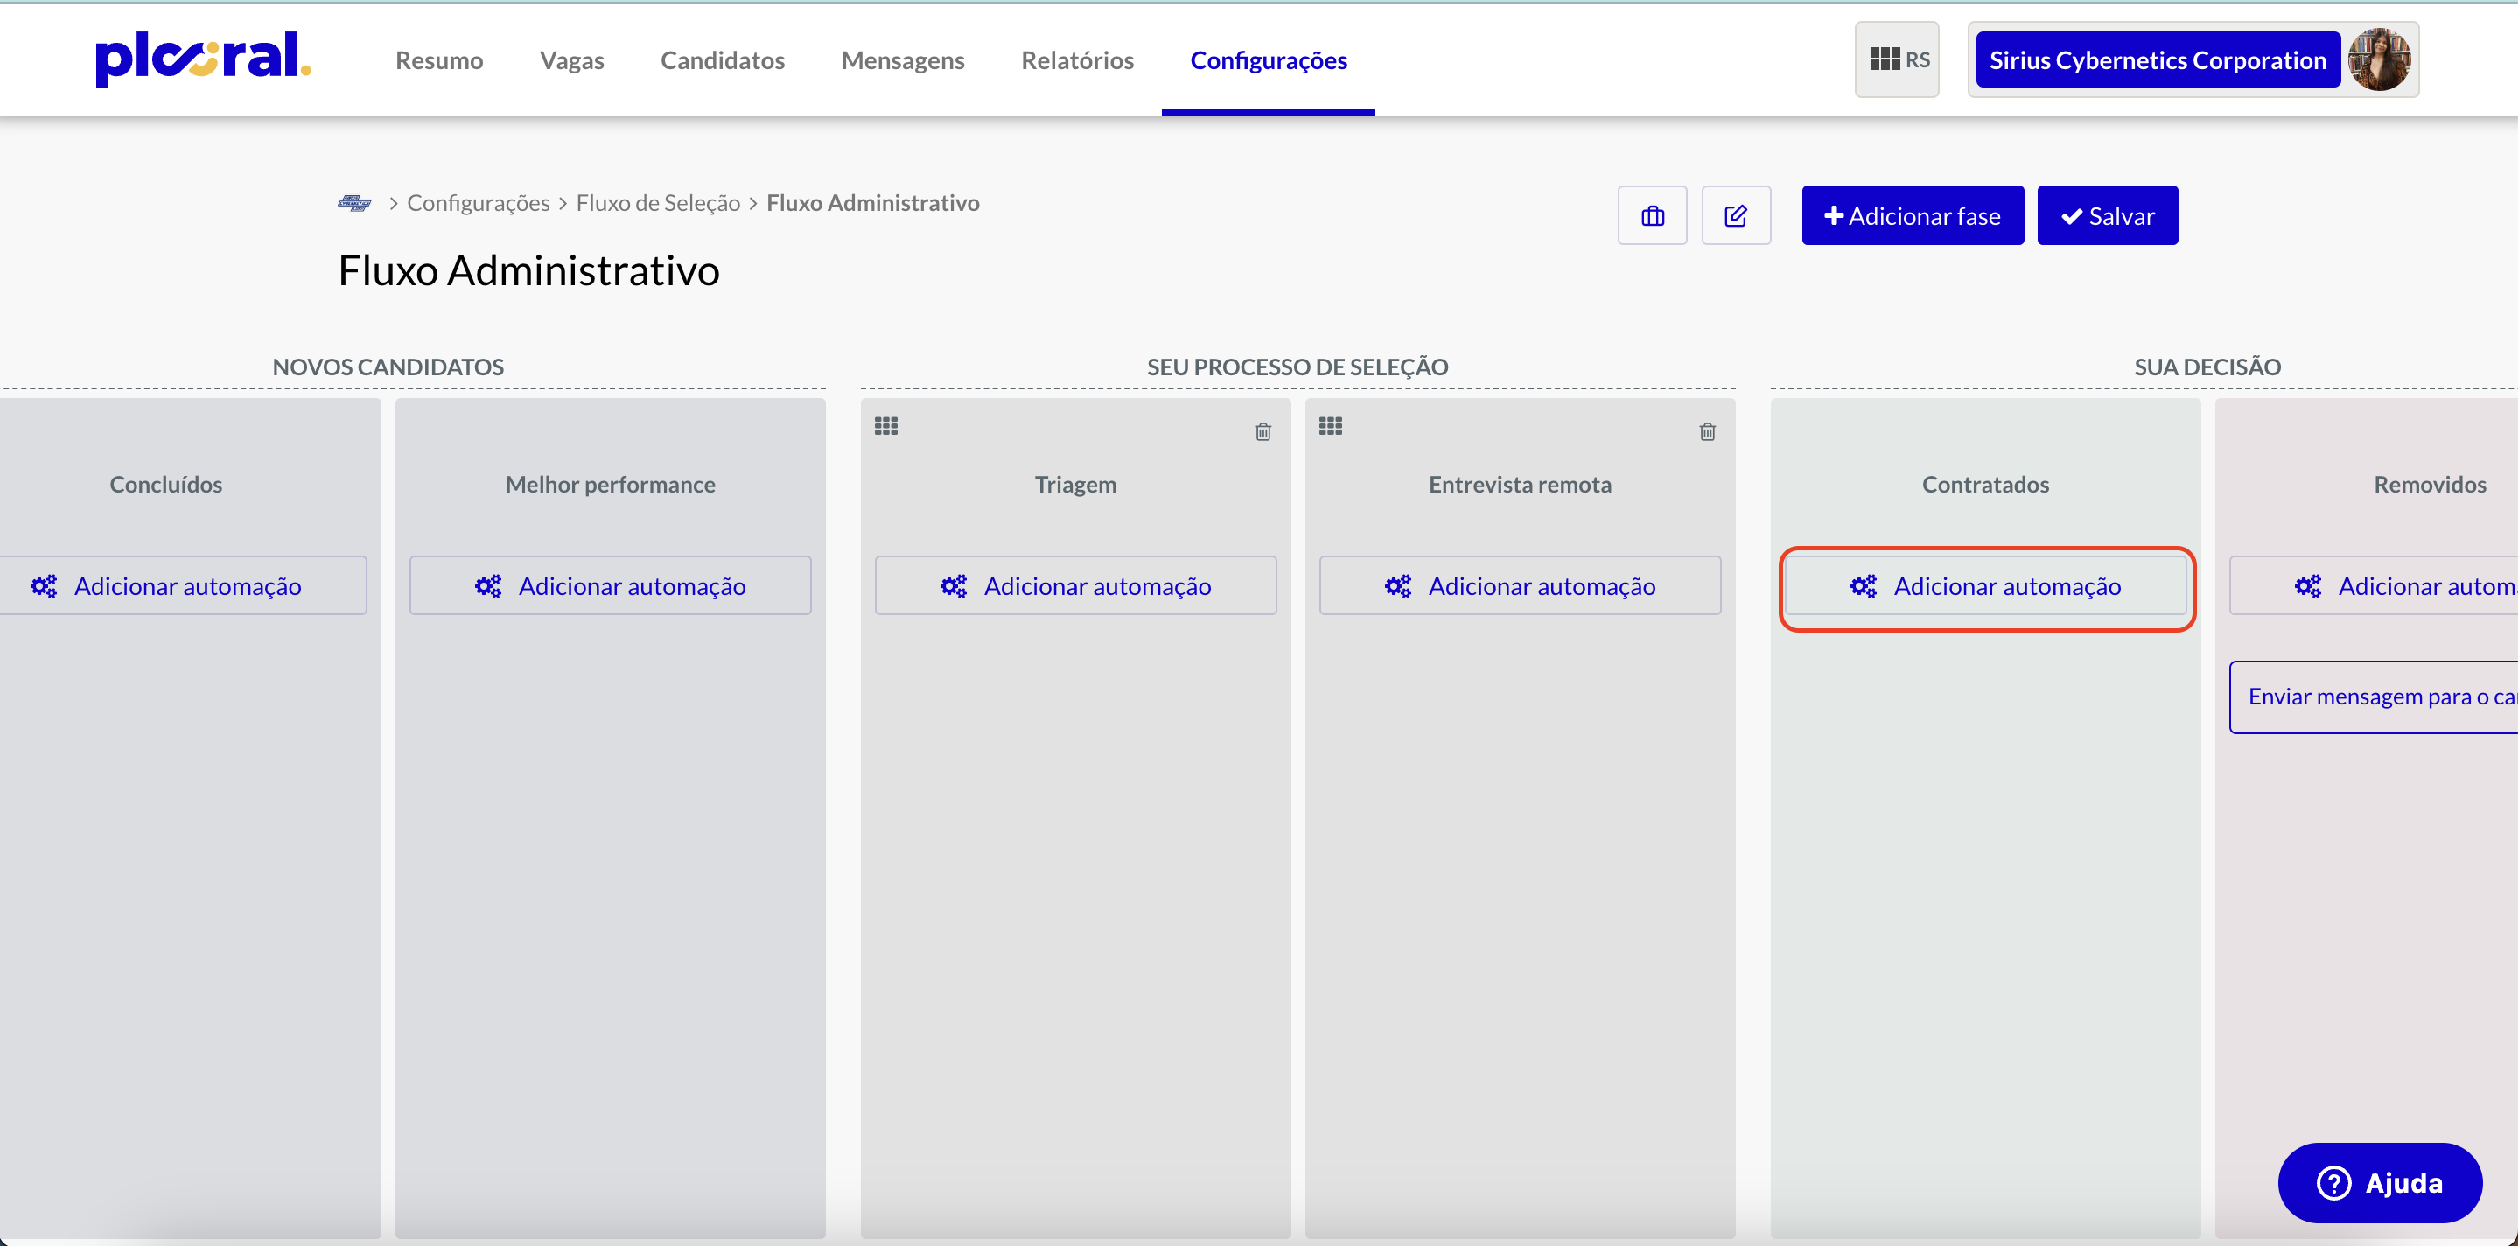Open the Mensagens tab
The height and width of the screenshot is (1246, 2518).
click(x=902, y=59)
